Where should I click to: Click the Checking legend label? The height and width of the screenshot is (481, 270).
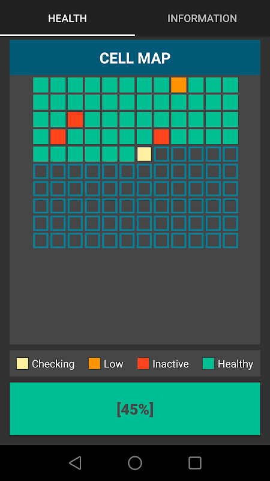tap(53, 364)
